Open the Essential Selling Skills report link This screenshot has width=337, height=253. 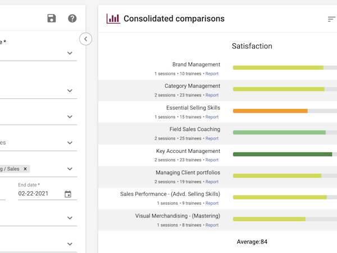point(212,117)
